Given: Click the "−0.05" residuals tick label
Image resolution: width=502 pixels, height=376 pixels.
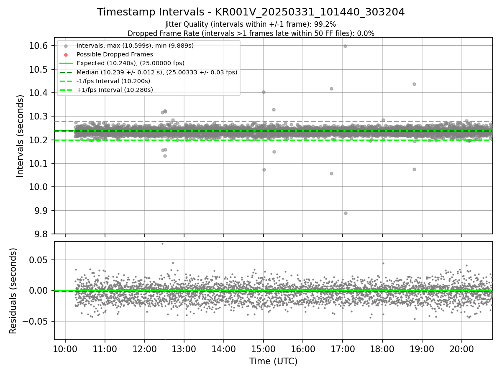Looking at the screenshot, I should tap(36, 321).
